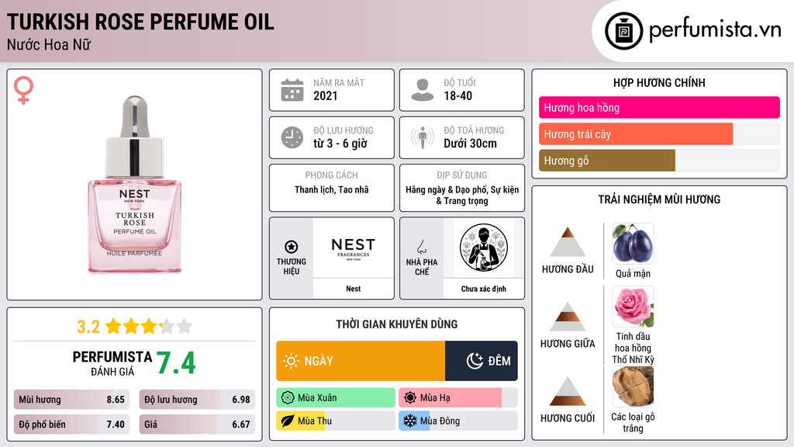
Task: Click the perfumista.vn bottle logo icon
Action: pos(623,31)
